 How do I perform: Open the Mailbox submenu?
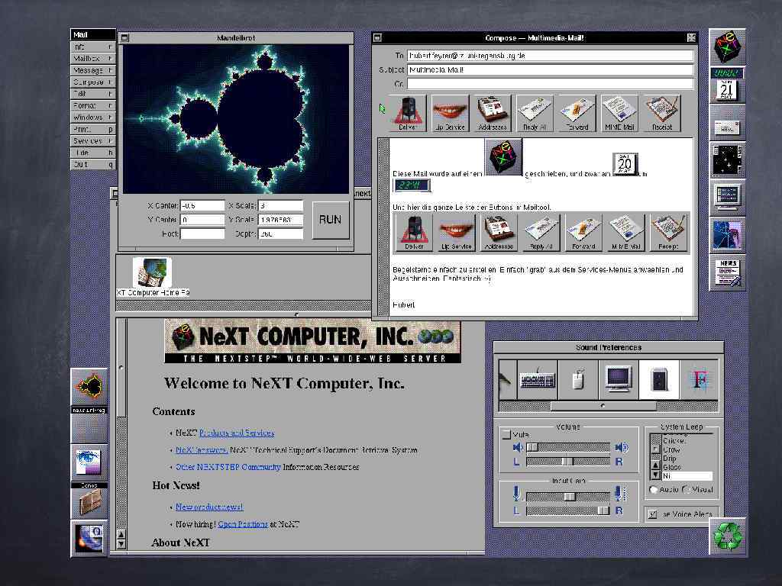pyautogui.click(x=93, y=58)
